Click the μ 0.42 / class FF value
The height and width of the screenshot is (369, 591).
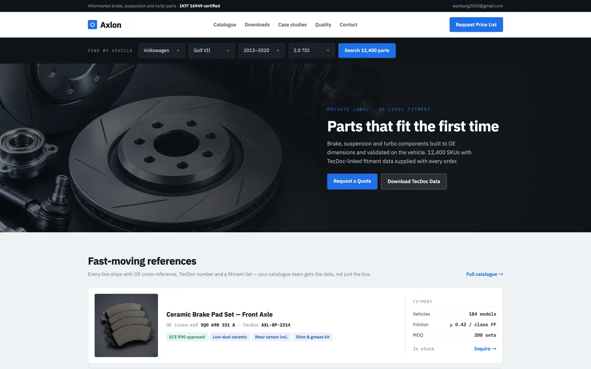pos(473,325)
